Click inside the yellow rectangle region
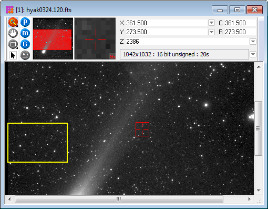Image resolution: width=268 pixels, height=209 pixels. 38,143
